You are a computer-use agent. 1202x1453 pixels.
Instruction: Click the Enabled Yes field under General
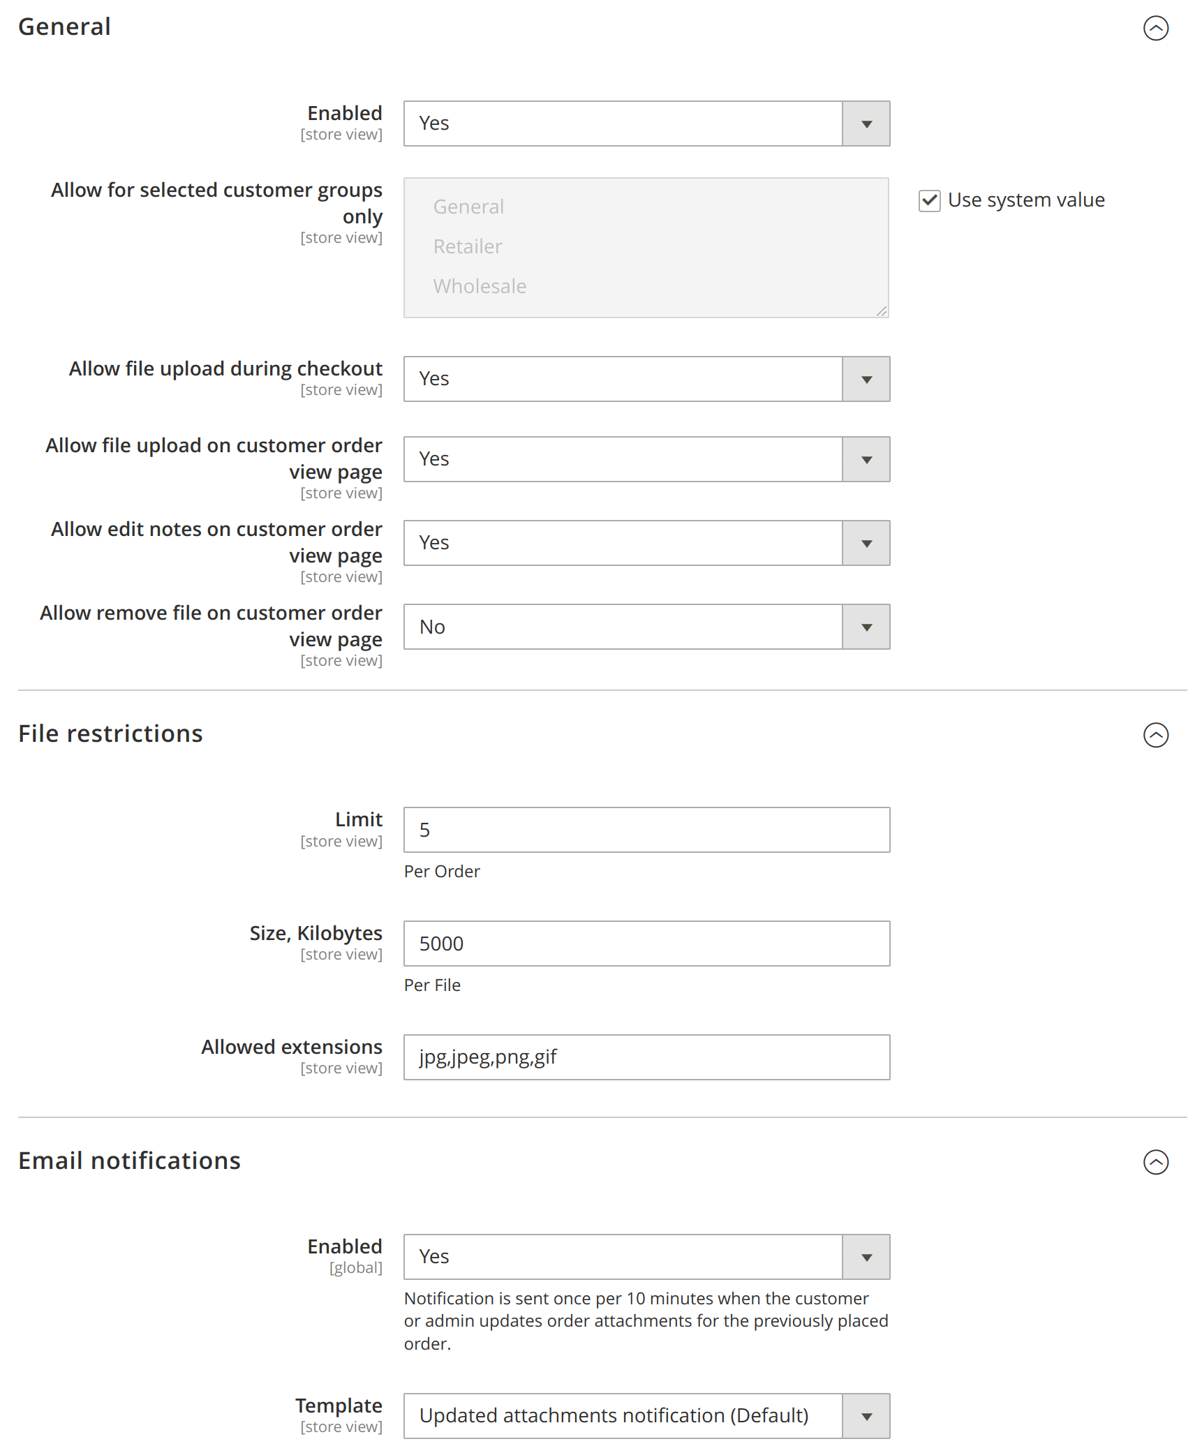(621, 124)
